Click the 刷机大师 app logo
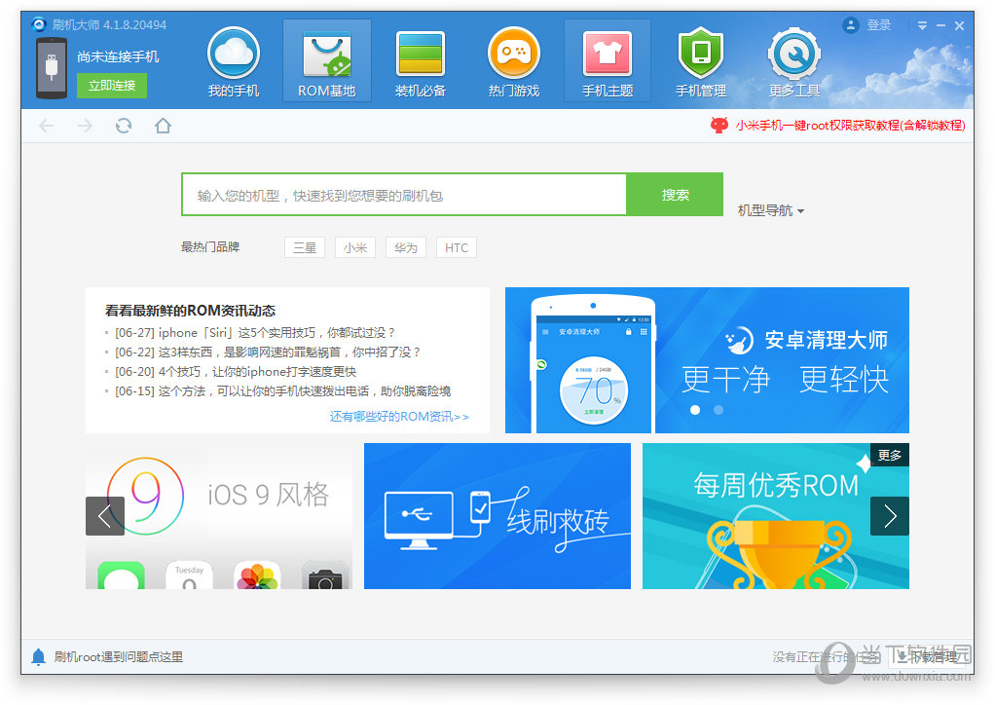The image size is (995, 705). pos(39,24)
